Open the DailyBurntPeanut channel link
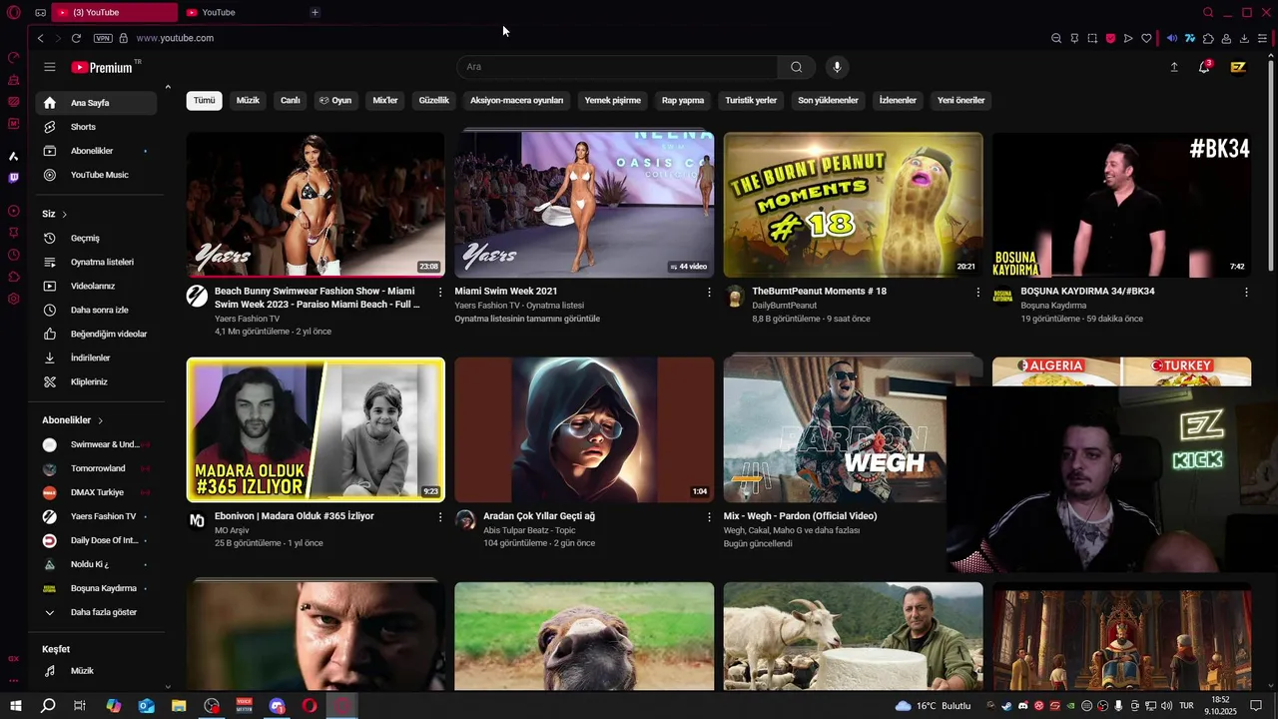Screen dimensions: 1278x719 [x=784, y=306]
